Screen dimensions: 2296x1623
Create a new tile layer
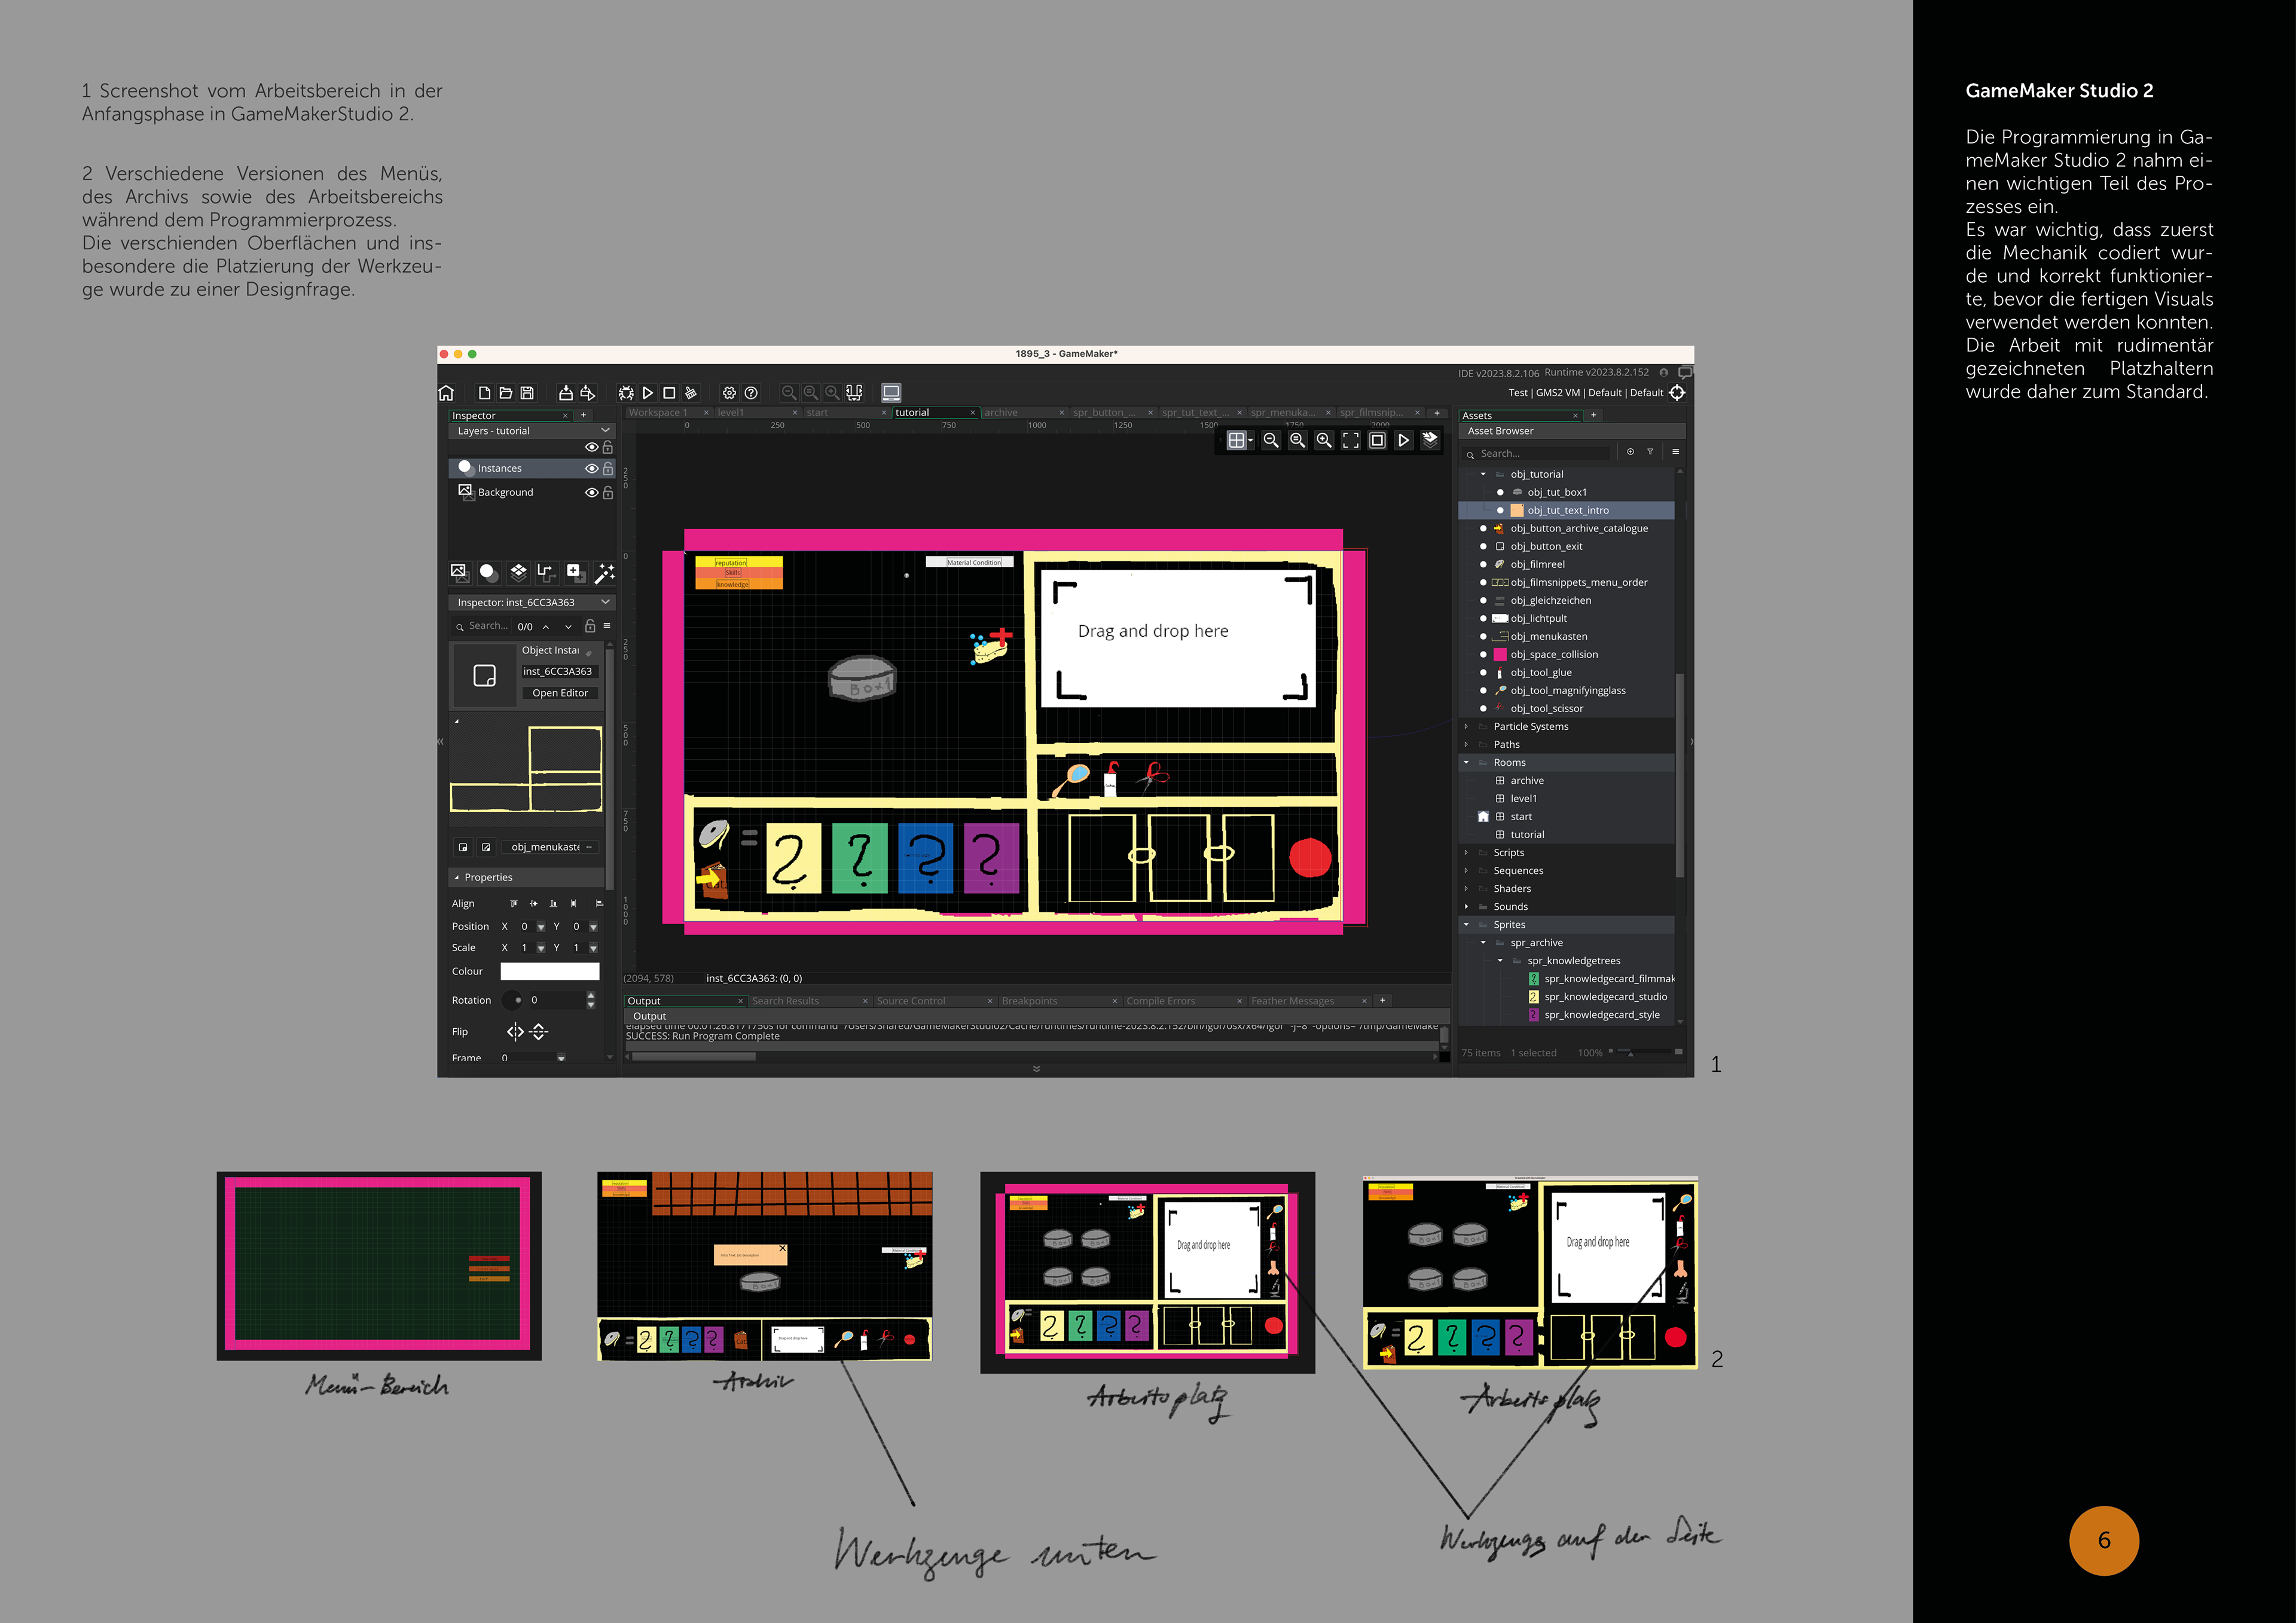point(518,572)
